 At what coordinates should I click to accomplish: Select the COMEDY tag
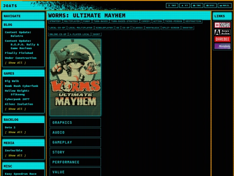click(146, 21)
